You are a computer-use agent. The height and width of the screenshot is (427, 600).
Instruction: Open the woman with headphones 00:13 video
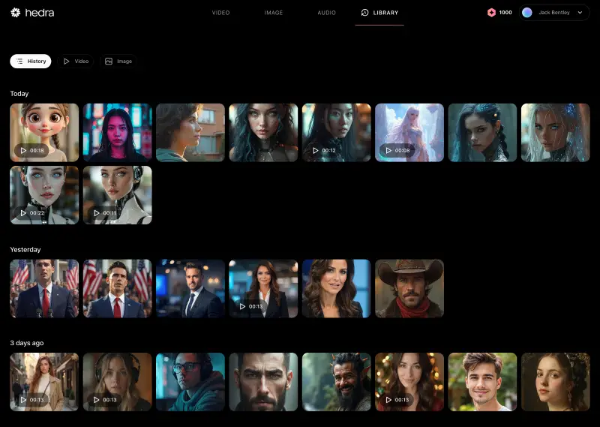coord(117,382)
